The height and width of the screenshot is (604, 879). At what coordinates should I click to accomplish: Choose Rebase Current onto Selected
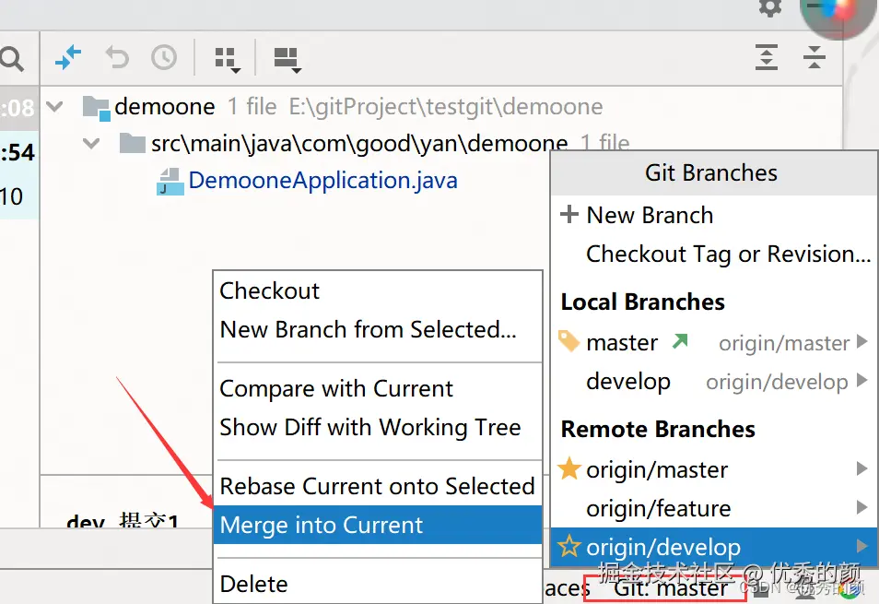377,486
